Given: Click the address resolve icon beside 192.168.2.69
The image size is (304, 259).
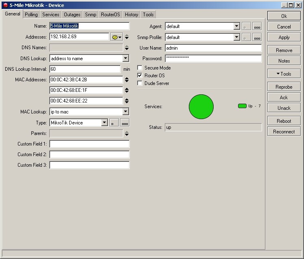Looking at the screenshot, I should pos(116,37).
